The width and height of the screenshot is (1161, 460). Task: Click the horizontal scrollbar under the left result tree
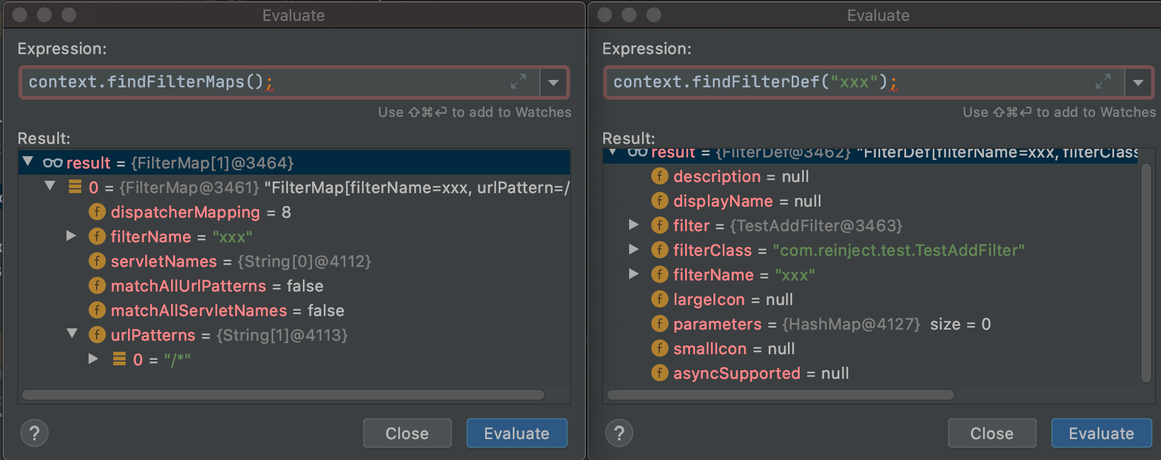[283, 395]
